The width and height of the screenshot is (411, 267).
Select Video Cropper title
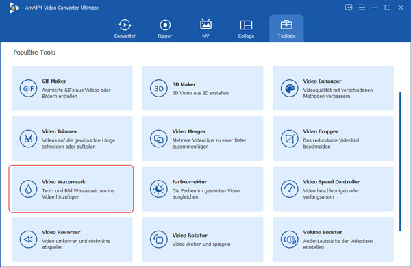pyautogui.click(x=321, y=131)
